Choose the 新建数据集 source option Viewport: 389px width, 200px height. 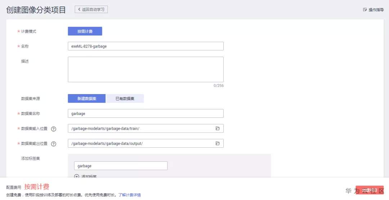tap(86, 98)
